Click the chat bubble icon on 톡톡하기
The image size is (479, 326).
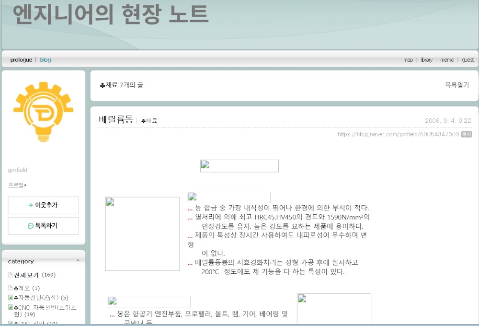(31, 226)
